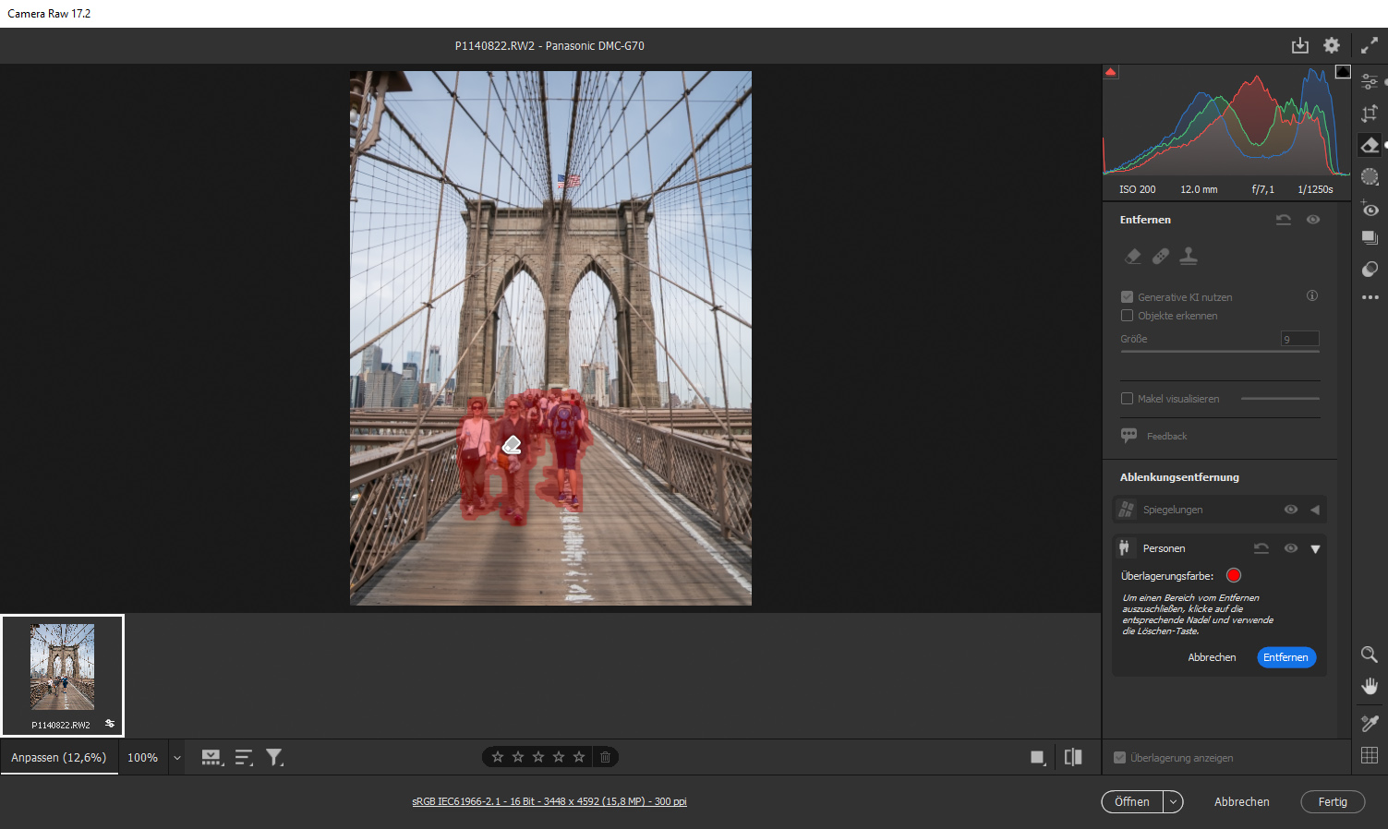Screen dimensions: 1388x829
Task: Select the Masking tool icon
Action: pyautogui.click(x=1370, y=176)
